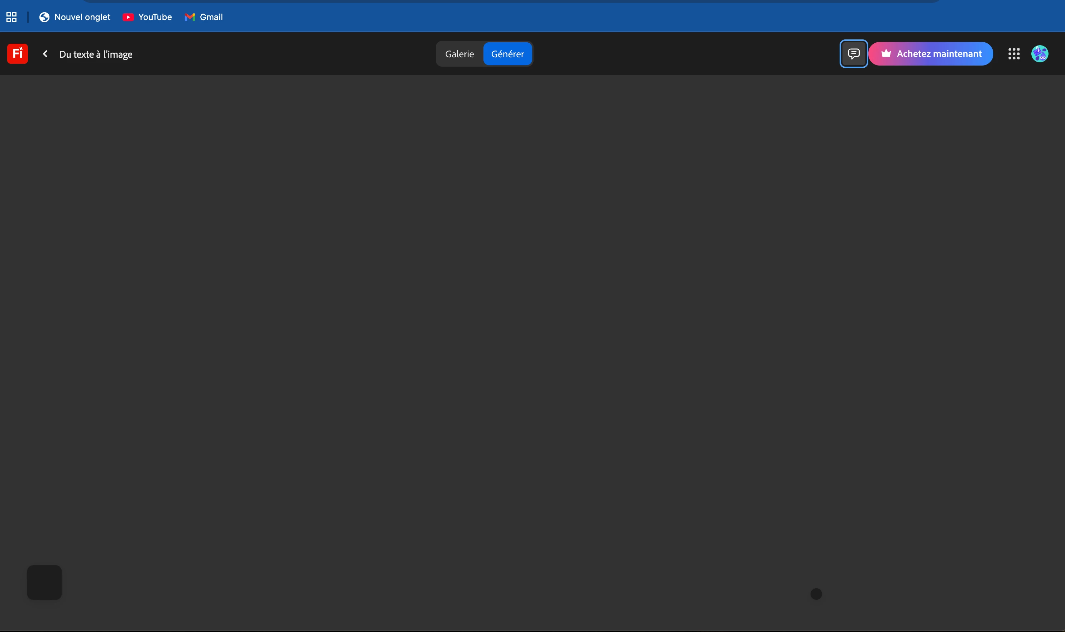
Task: Click the Gmail envelope M icon
Action: click(x=190, y=17)
